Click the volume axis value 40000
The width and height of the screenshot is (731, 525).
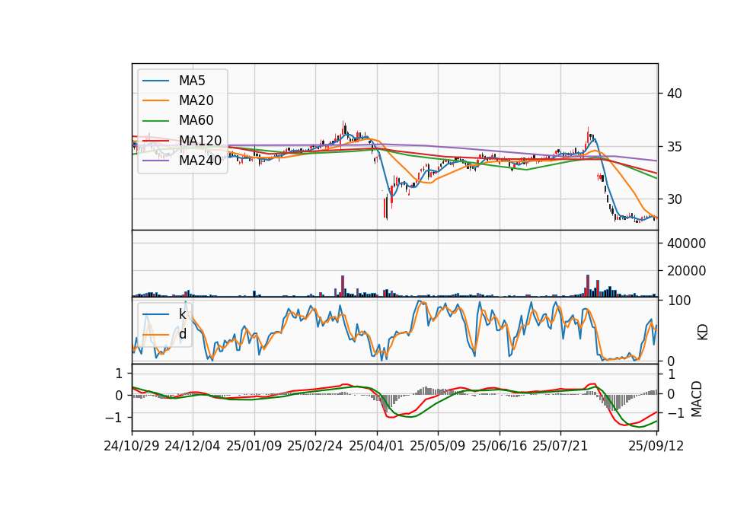click(686, 243)
